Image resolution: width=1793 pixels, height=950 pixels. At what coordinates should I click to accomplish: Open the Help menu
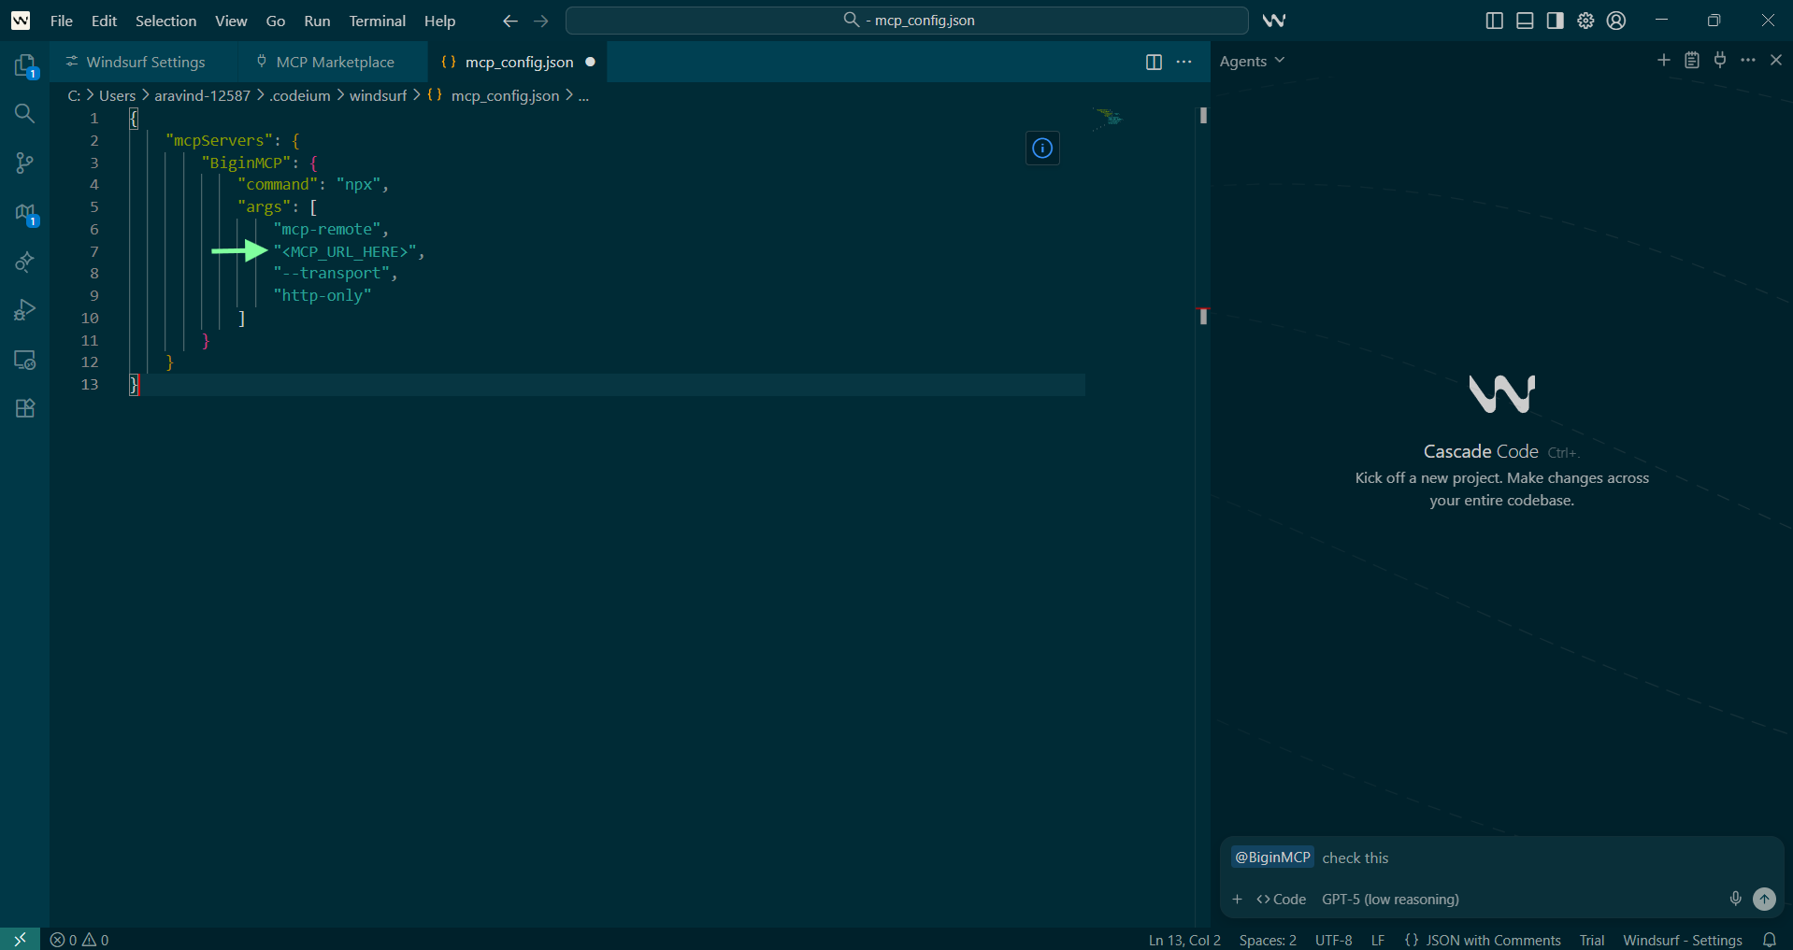click(439, 21)
